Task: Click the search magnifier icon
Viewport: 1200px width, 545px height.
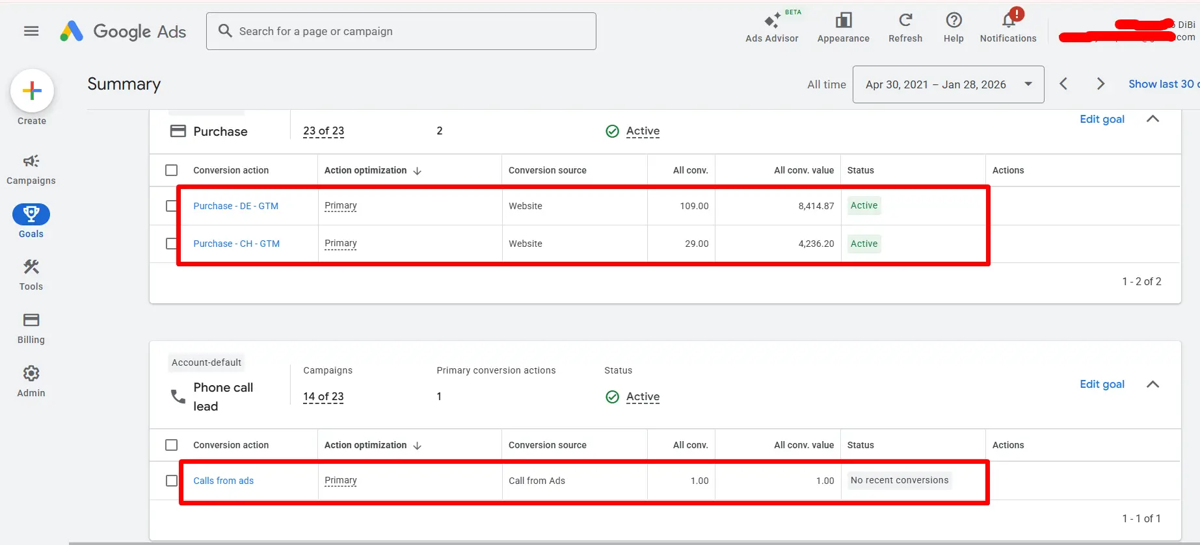Action: pos(225,31)
